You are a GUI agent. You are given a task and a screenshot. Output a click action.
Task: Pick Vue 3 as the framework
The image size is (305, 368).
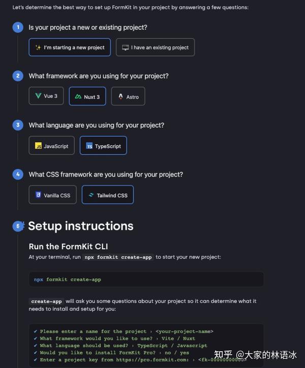46,96
